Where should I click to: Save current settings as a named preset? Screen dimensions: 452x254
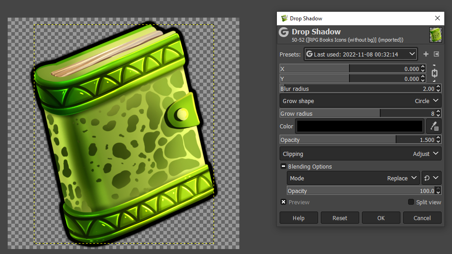pyautogui.click(x=426, y=54)
